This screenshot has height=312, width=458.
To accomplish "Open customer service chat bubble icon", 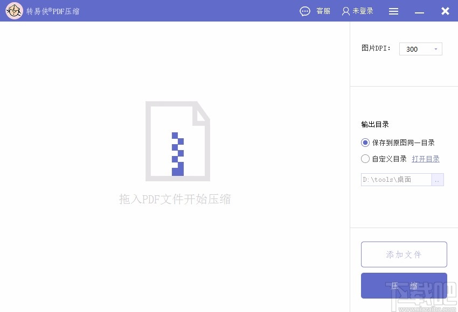I will (x=304, y=11).
